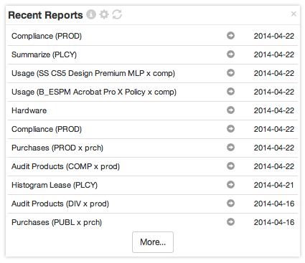This screenshot has height=263, width=305.
Task: Click the 2014-04-21 date entry
Action: 274,185
